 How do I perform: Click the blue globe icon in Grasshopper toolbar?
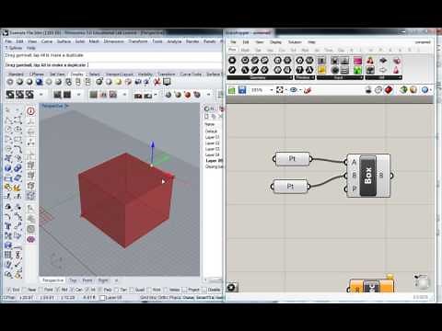click(x=425, y=90)
